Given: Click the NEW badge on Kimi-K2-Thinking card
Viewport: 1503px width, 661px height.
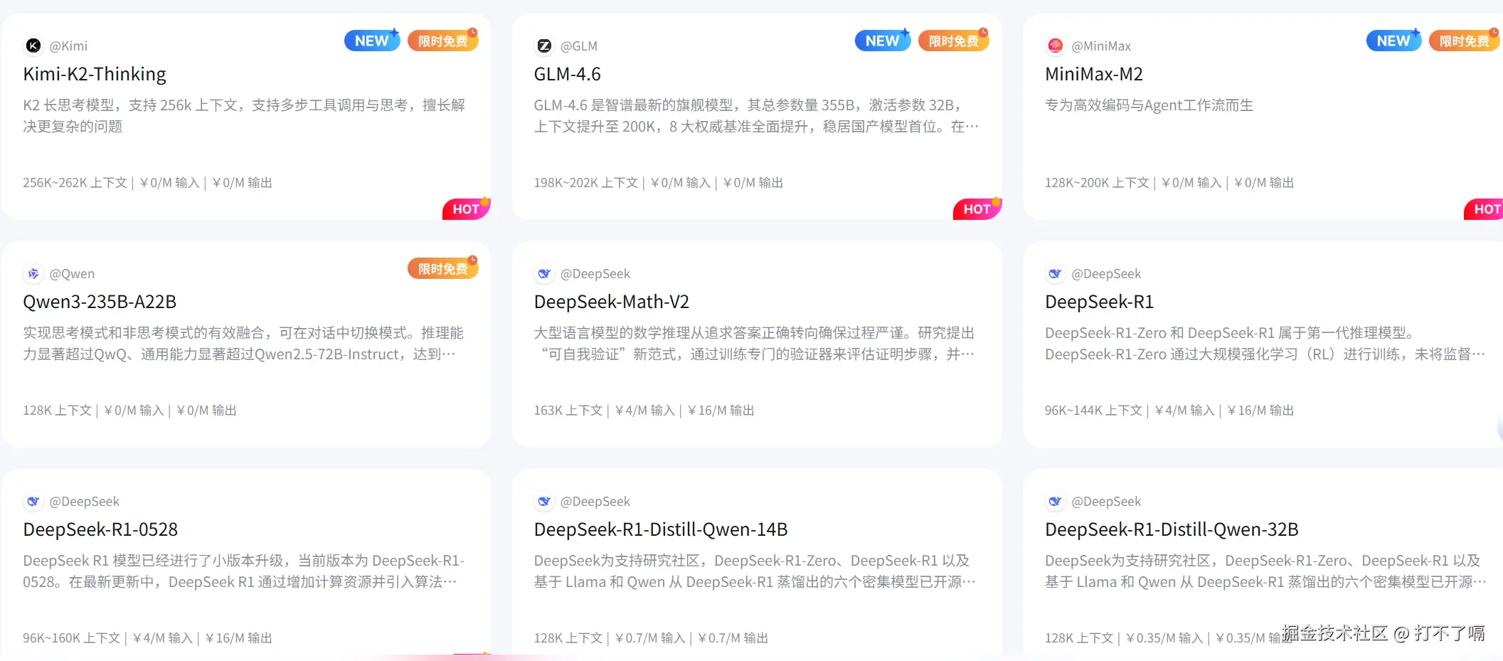Looking at the screenshot, I should [372, 41].
